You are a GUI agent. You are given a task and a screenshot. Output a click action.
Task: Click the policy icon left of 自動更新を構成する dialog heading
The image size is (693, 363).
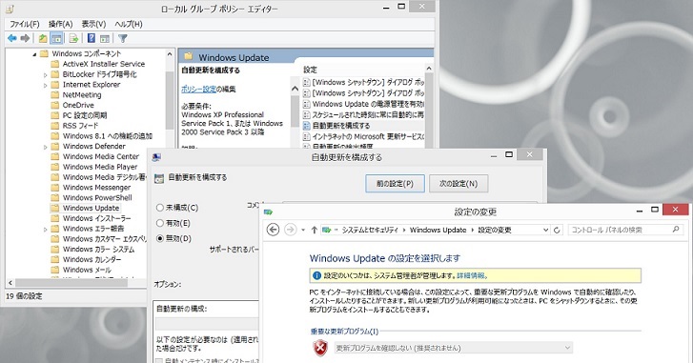pos(159,178)
